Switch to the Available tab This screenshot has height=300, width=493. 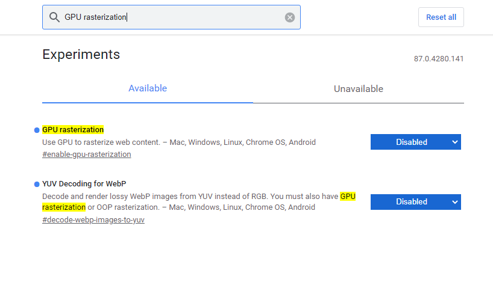click(x=148, y=88)
